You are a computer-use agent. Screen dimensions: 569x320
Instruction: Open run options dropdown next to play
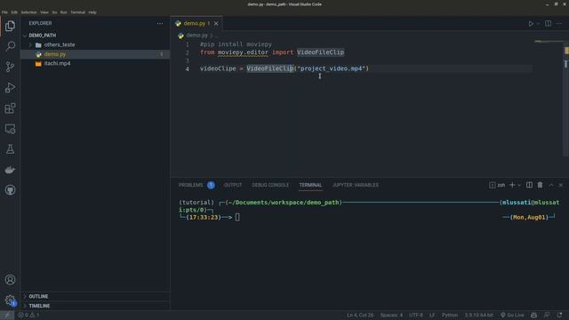pyautogui.click(x=538, y=24)
